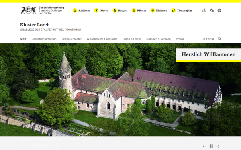Open Themenjahr via the yellow icon

[x=174, y=10]
